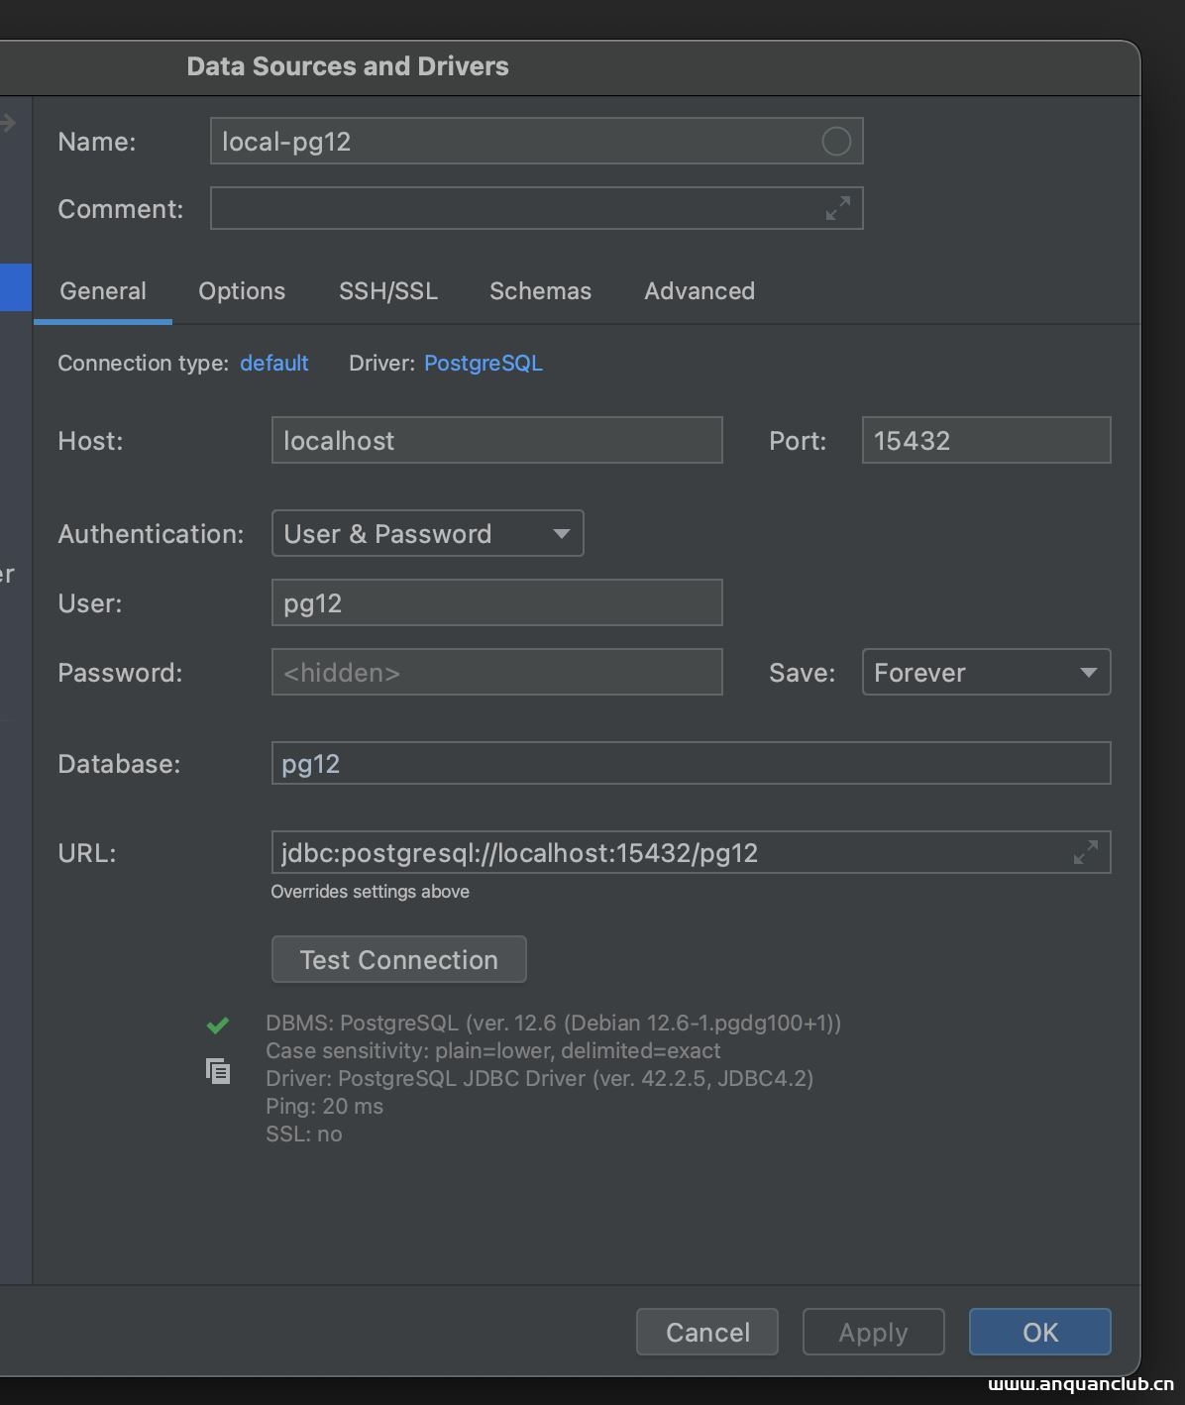Click the Test Connection button
Viewport: 1185px width, 1405px height.
coord(399,959)
